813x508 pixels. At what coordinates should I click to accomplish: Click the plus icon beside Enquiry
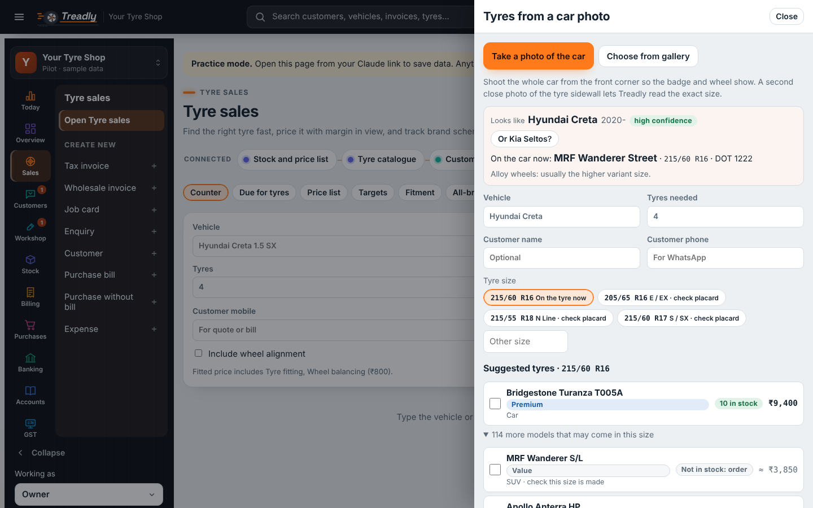[x=154, y=231]
